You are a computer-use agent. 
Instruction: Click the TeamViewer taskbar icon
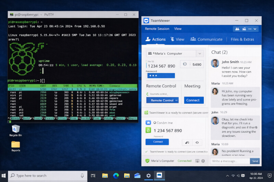159,176
